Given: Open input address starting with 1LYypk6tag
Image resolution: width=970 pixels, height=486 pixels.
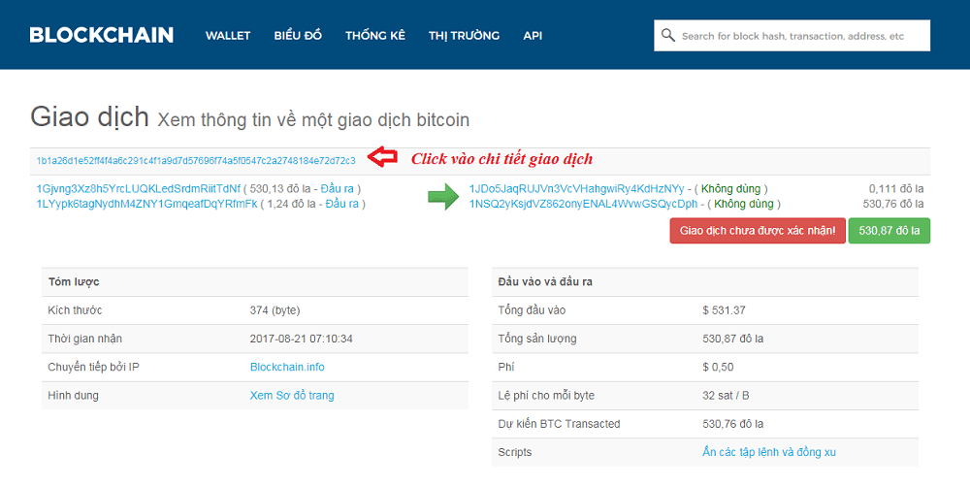Looking at the screenshot, I should (x=146, y=204).
